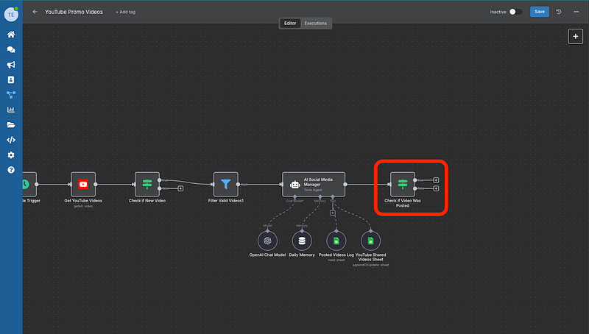Click the back arrow next to workflow title
The width and height of the screenshot is (589, 334).
pos(35,13)
